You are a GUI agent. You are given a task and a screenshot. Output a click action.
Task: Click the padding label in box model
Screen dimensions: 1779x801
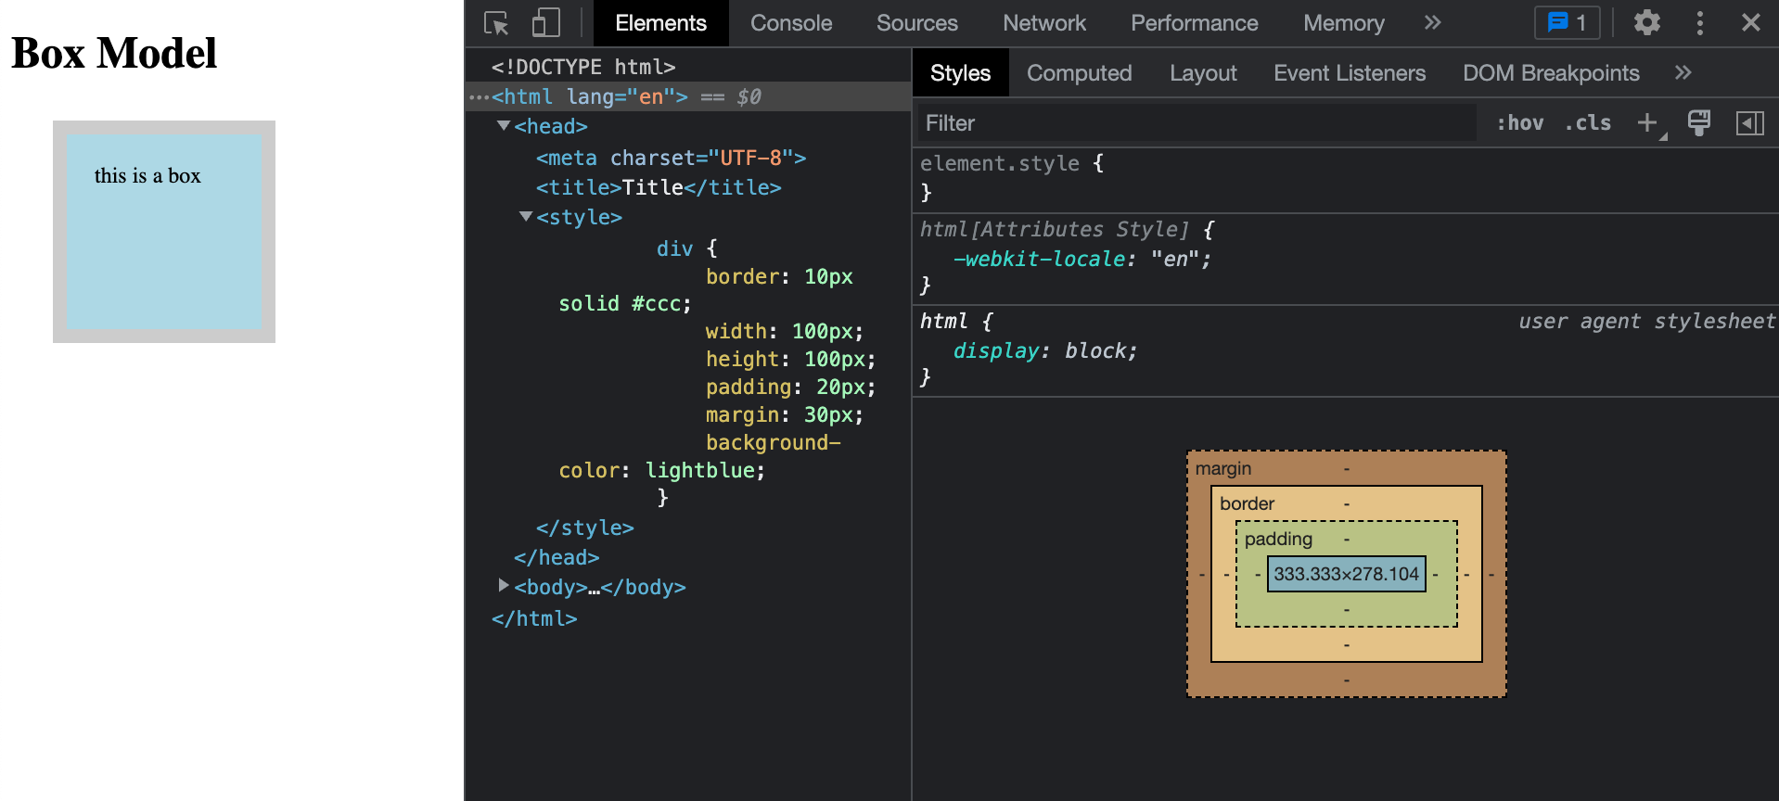(x=1278, y=539)
